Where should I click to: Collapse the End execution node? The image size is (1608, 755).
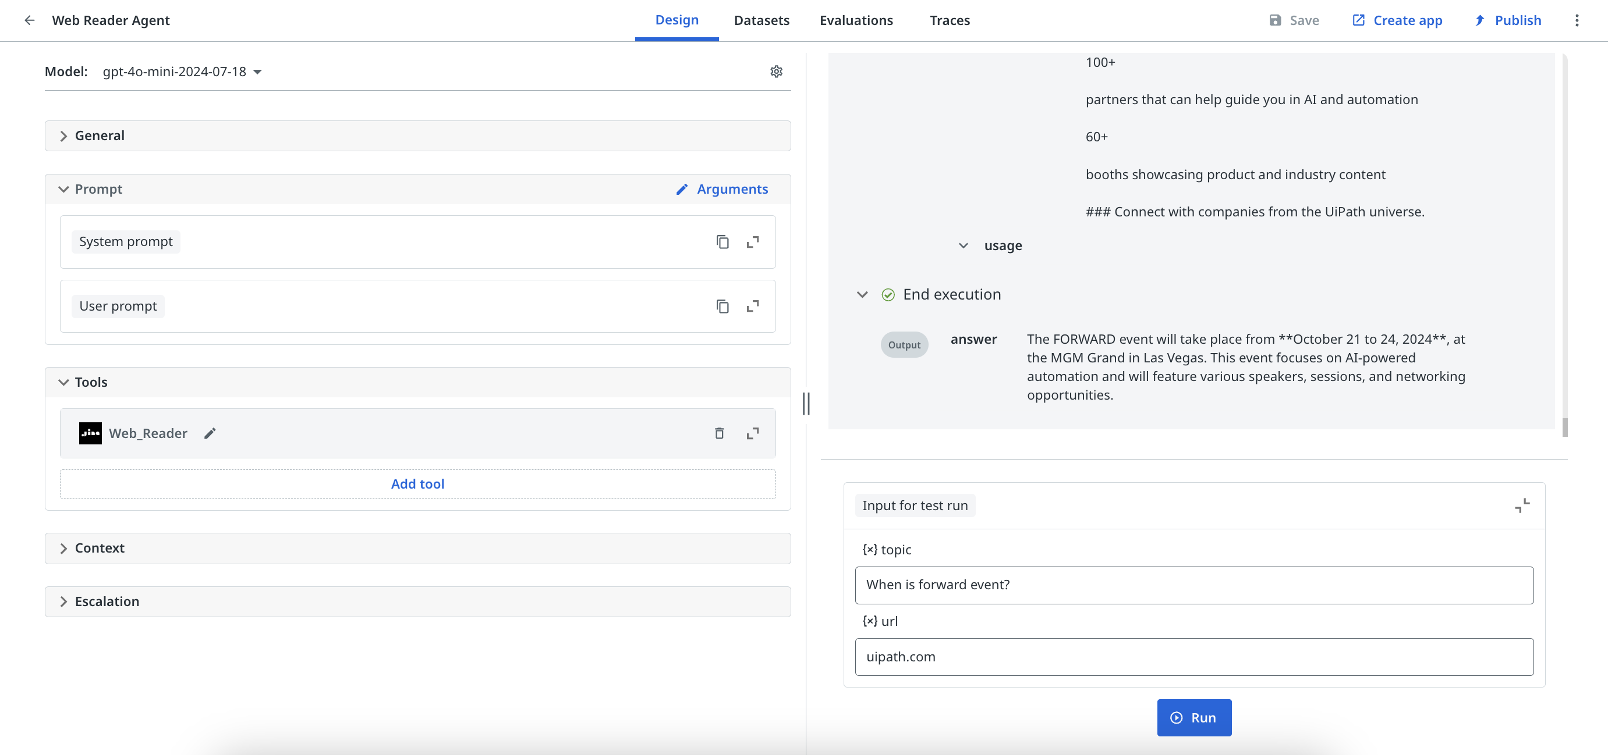pyautogui.click(x=862, y=294)
